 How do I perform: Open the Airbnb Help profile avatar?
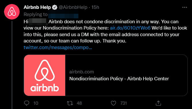click(x=12, y=12)
